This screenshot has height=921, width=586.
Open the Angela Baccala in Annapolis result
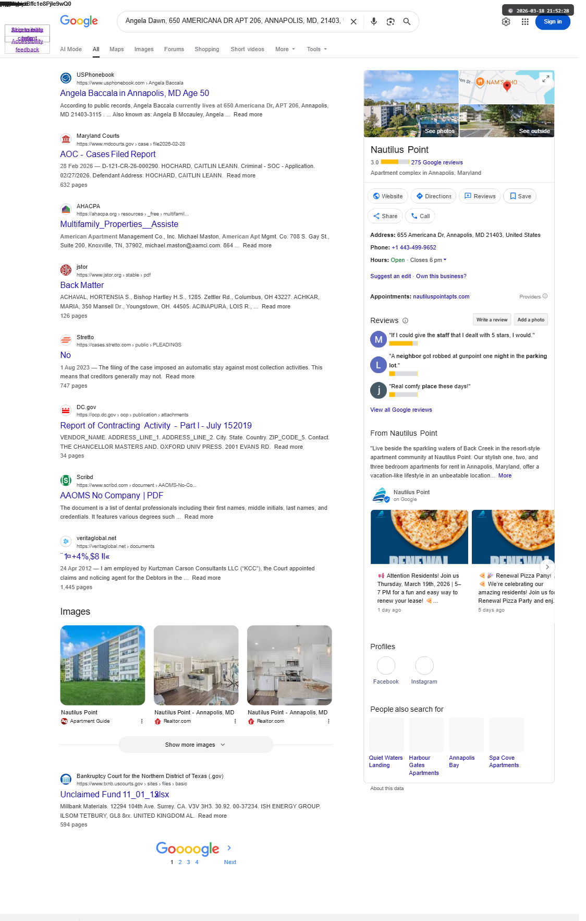[135, 93]
